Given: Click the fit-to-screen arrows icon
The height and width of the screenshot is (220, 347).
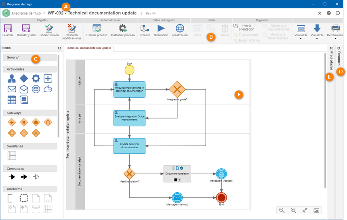Looking at the screenshot, I should pos(305,210).
